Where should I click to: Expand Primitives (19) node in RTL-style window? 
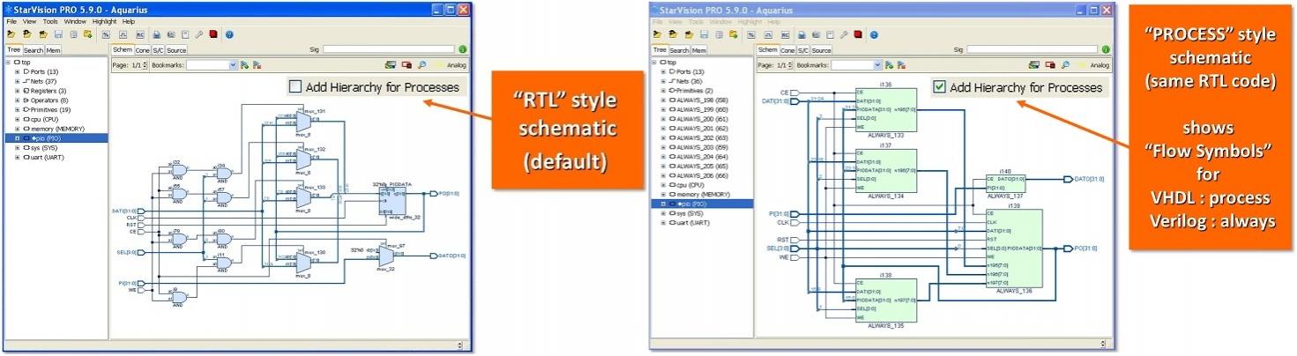click(17, 110)
